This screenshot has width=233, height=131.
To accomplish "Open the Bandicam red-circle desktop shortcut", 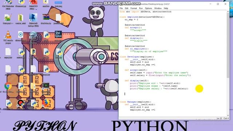I will [x=20, y=103].
